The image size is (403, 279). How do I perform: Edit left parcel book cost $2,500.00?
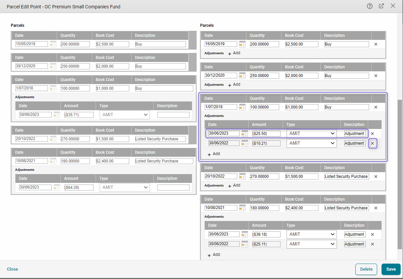pos(112,44)
